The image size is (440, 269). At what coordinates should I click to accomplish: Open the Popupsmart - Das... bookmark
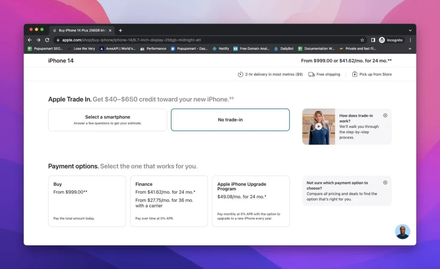click(x=189, y=48)
